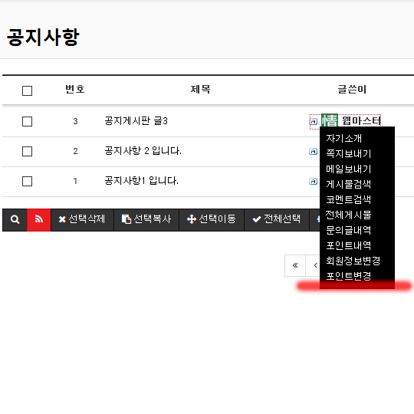
Task: Choose 포인트변경 from the user menu
Action: pos(349,276)
